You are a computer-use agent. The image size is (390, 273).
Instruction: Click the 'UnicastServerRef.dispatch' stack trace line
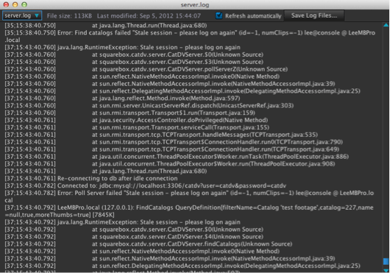149,106
